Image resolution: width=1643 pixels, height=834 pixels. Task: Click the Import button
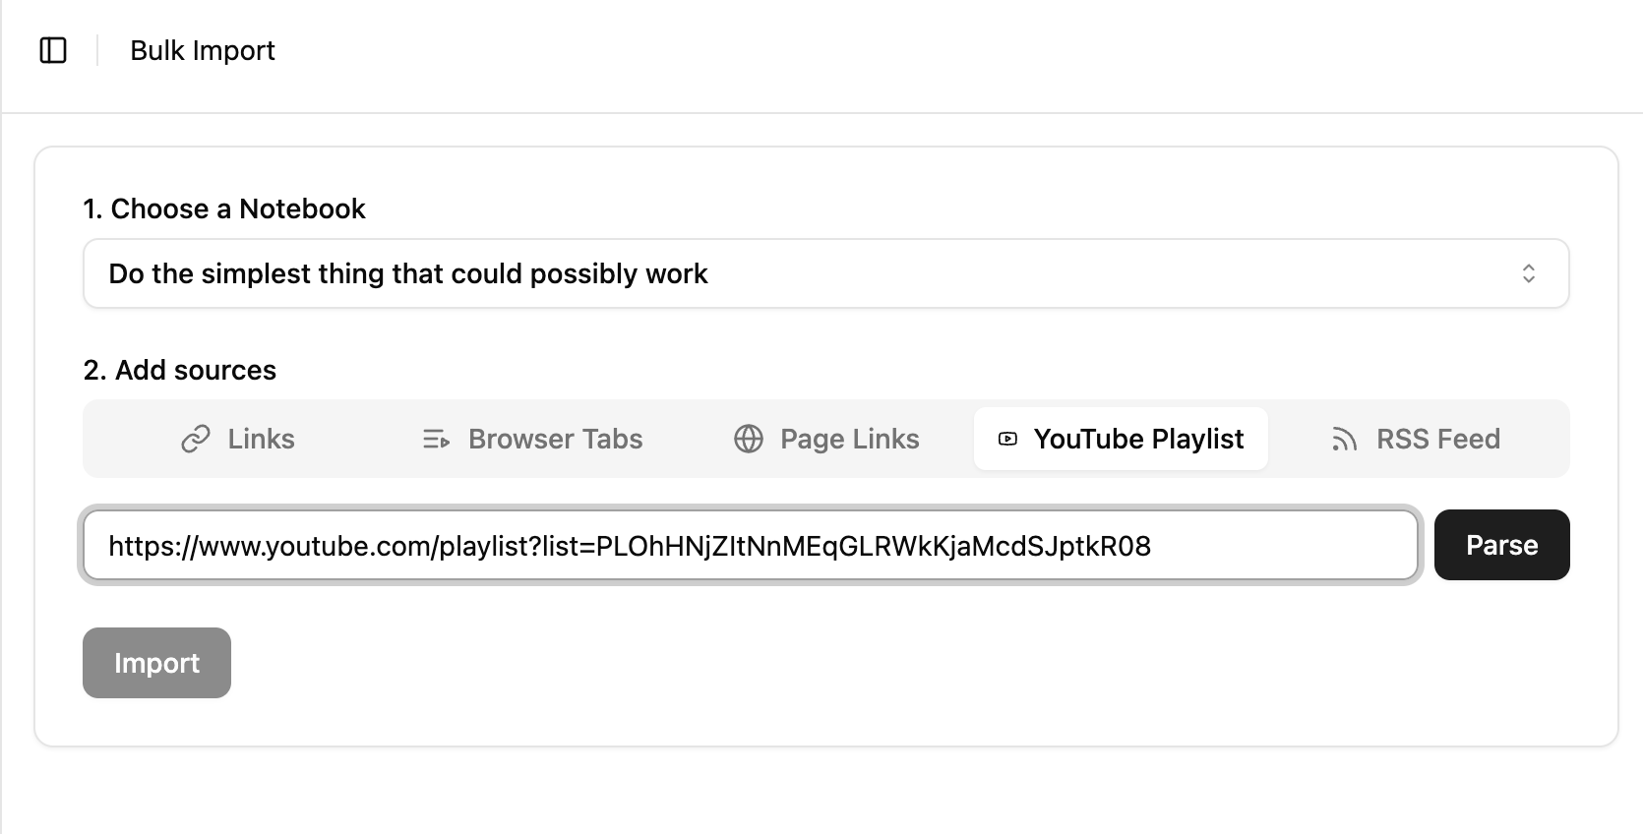tap(156, 663)
